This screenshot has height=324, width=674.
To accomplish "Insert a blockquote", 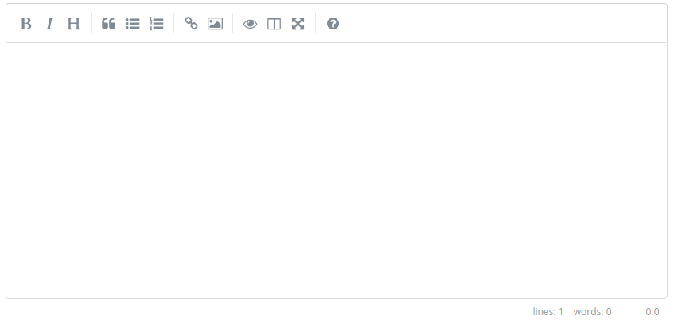I will (109, 24).
